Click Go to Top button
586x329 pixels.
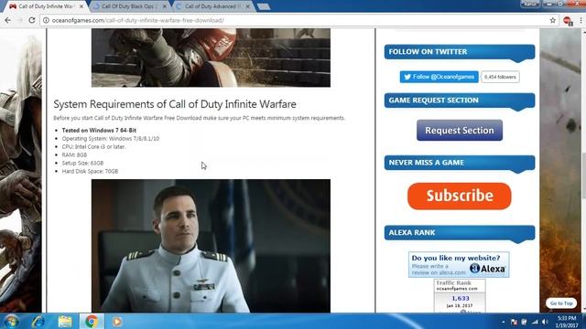click(561, 303)
